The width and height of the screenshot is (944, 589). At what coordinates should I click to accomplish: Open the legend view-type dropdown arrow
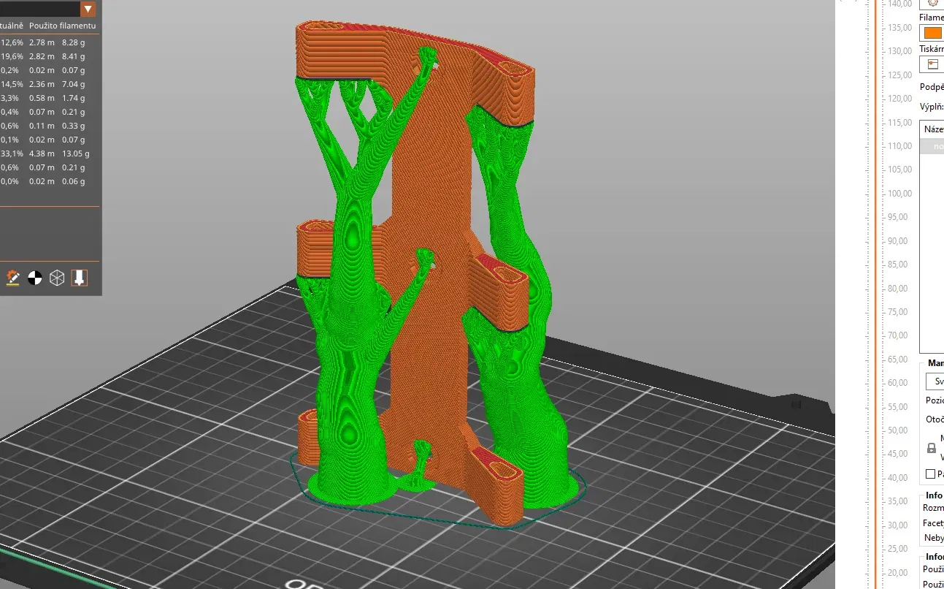tap(88, 9)
